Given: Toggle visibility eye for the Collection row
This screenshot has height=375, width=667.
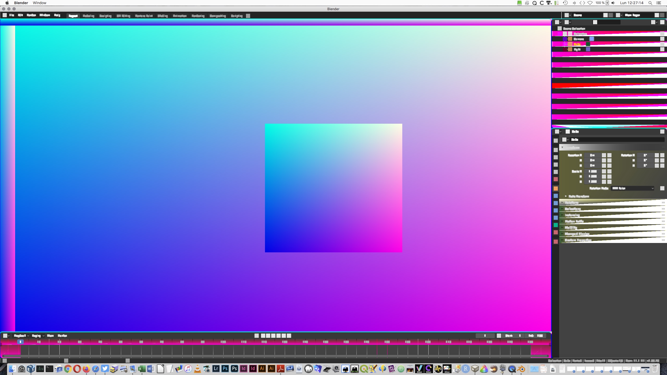Looking at the screenshot, I should click(x=662, y=34).
